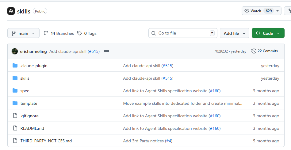Open the 0 Tags link

(87, 33)
